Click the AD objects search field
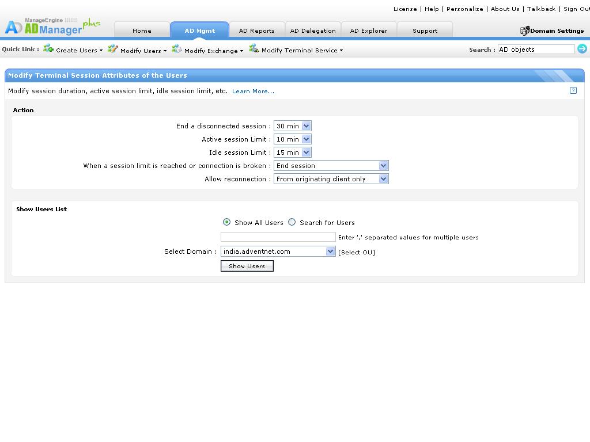This screenshot has width=590, height=442. 536,49
